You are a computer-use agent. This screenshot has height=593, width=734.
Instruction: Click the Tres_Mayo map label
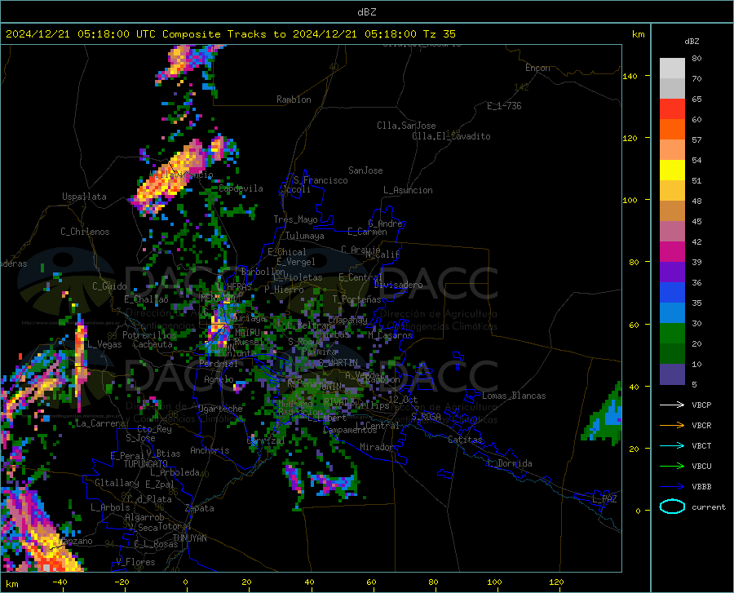[295, 219]
